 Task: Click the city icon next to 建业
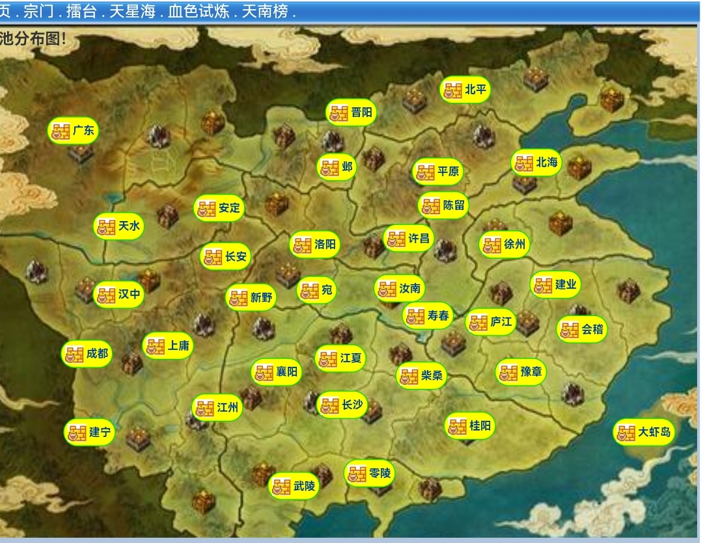tap(543, 285)
